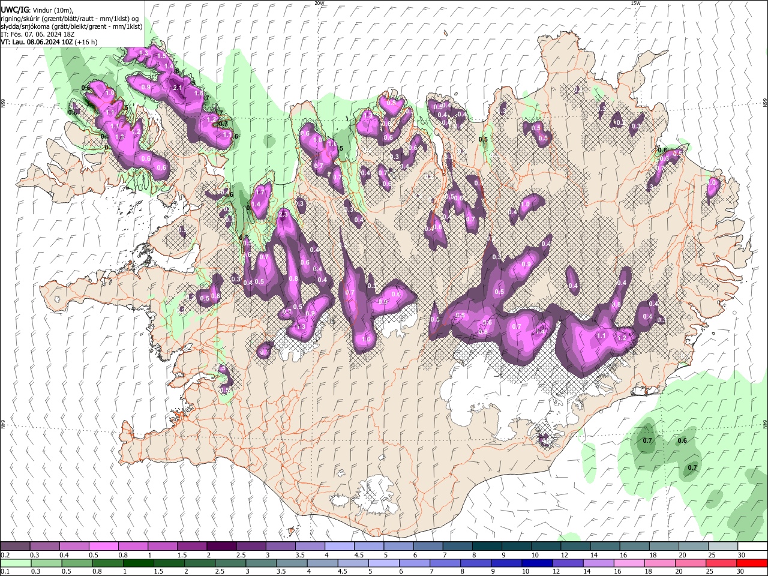Click the 'VT: Lau. 08.06.2024 10Z' valid time
Image resolution: width=768 pixels, height=576 pixels.
click(x=37, y=42)
